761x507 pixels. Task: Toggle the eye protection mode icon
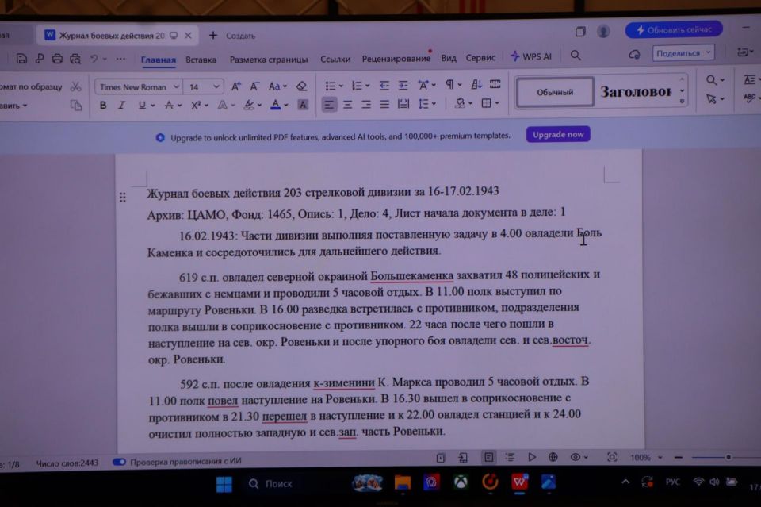coord(576,457)
